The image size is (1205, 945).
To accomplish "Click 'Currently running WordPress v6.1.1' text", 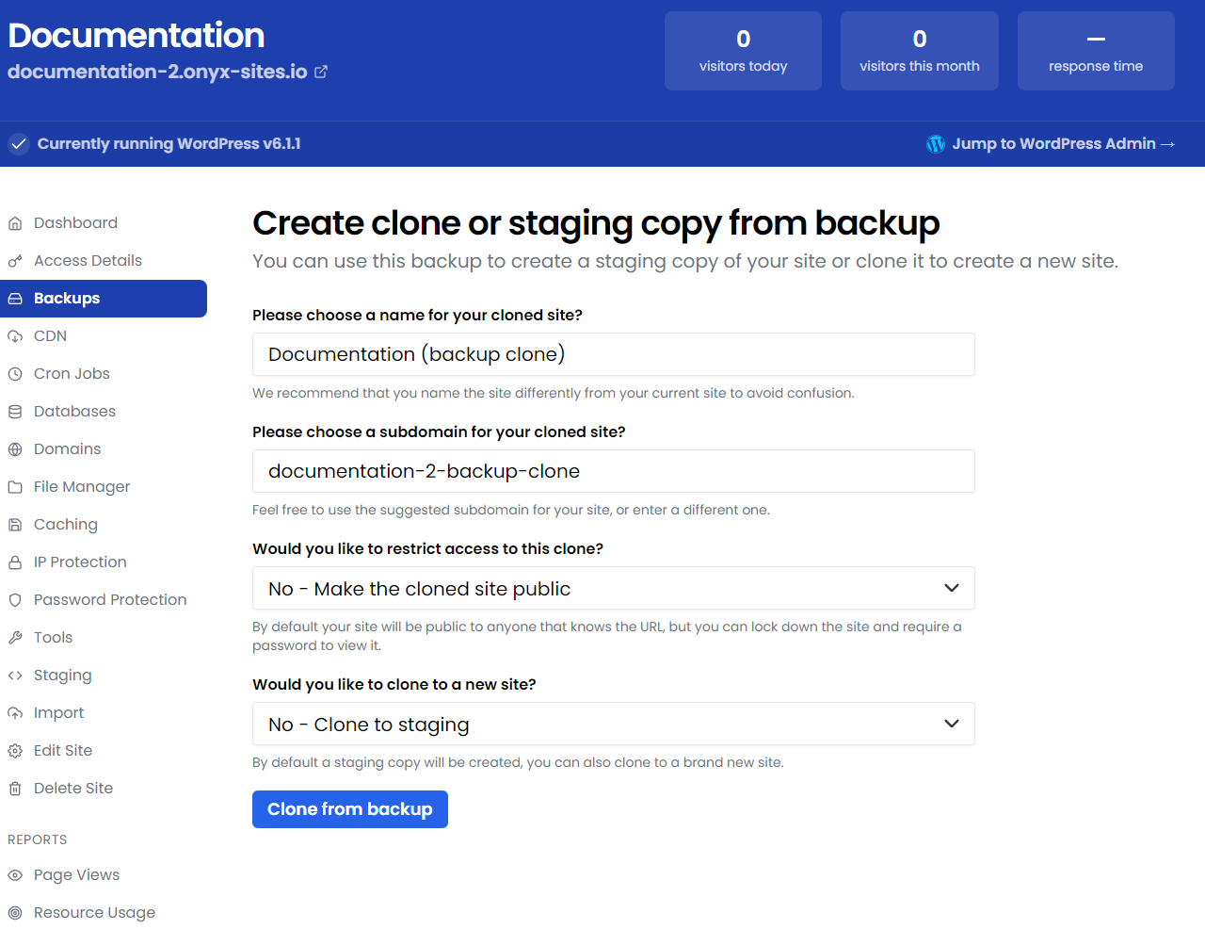I will pos(169,144).
